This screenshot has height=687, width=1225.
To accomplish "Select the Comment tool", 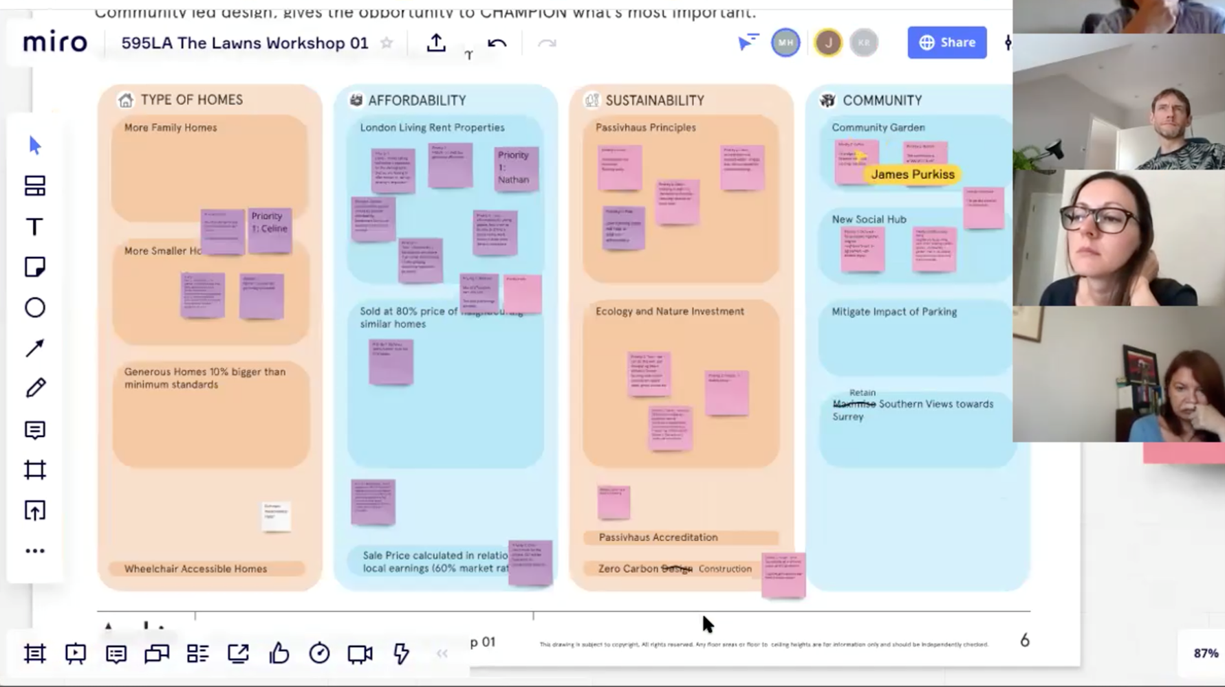I will [x=35, y=430].
